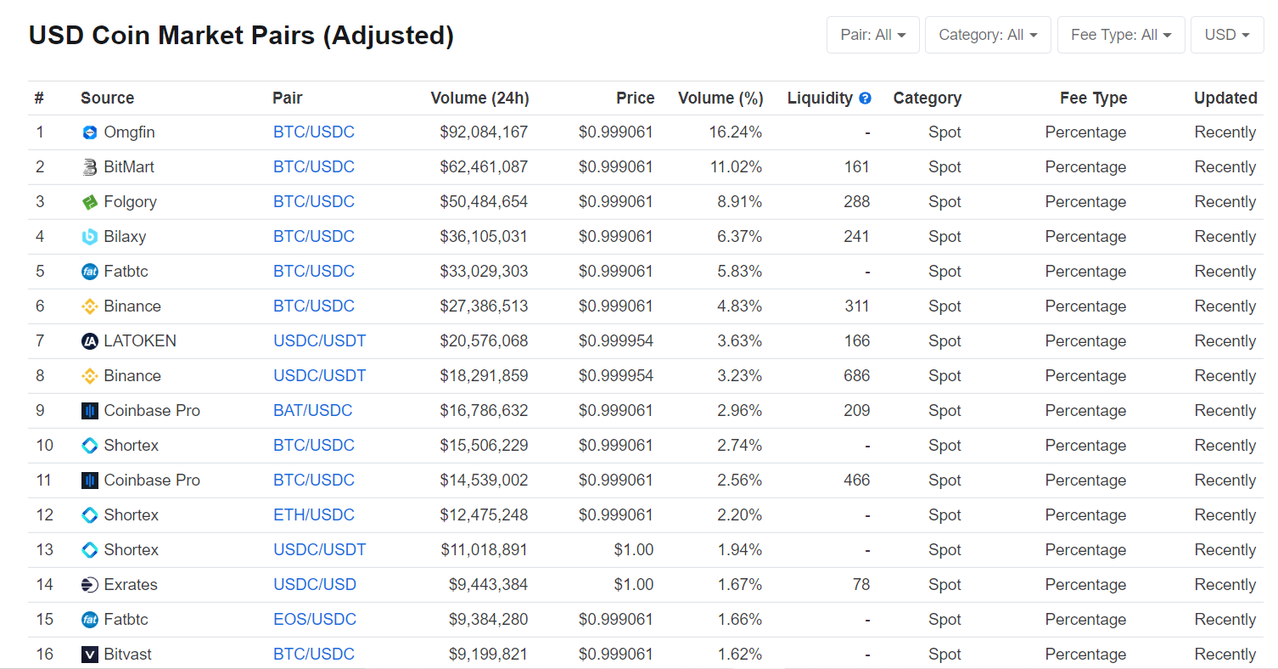
Task: Sort by the # rank column header
Action: coord(39,98)
